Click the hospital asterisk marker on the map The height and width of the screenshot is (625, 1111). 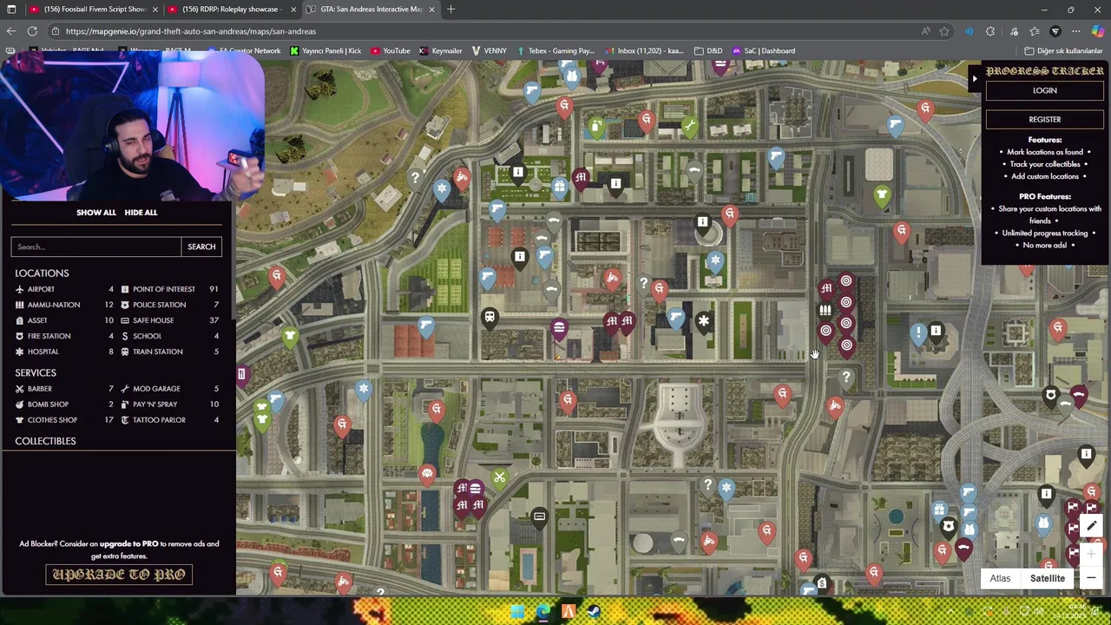click(x=704, y=322)
